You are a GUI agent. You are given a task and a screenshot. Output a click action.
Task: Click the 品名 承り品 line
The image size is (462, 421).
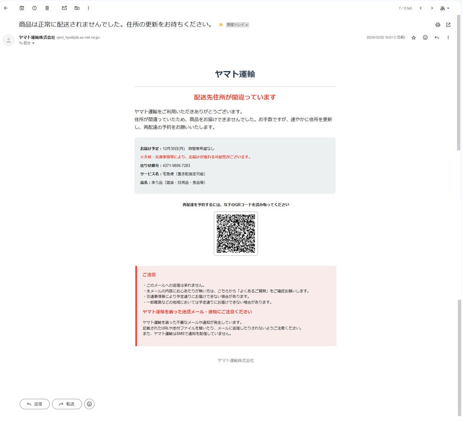(x=173, y=182)
